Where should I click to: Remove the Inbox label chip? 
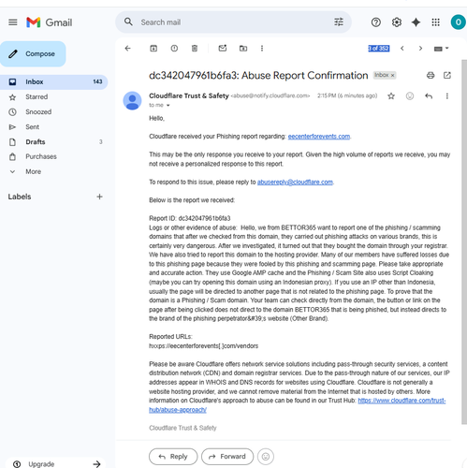click(x=393, y=75)
